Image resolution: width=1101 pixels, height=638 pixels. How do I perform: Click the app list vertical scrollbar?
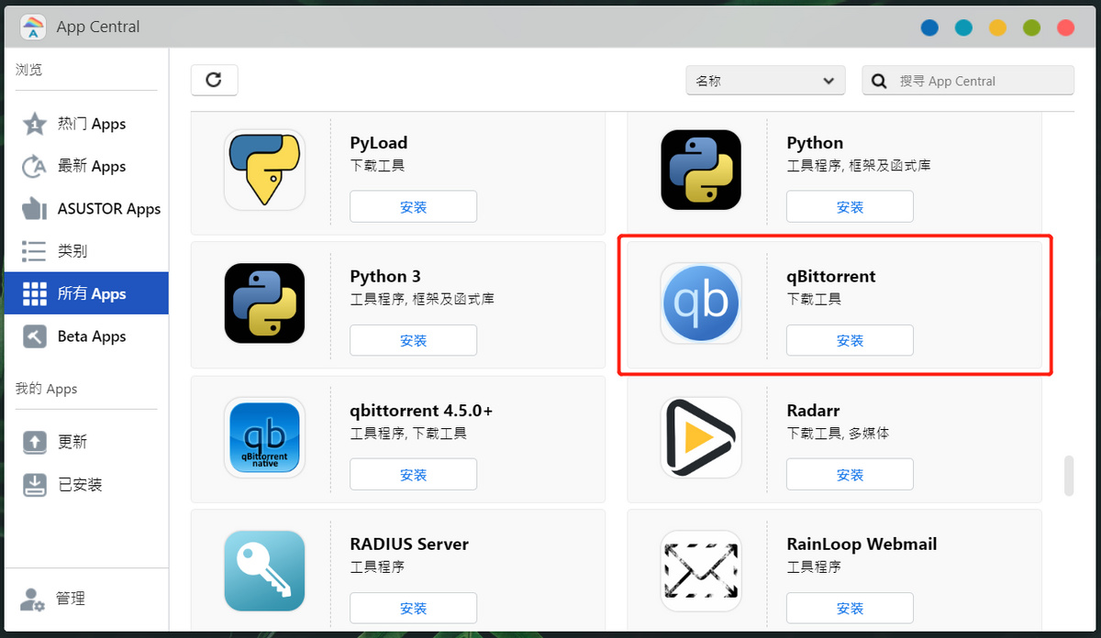point(1068,475)
